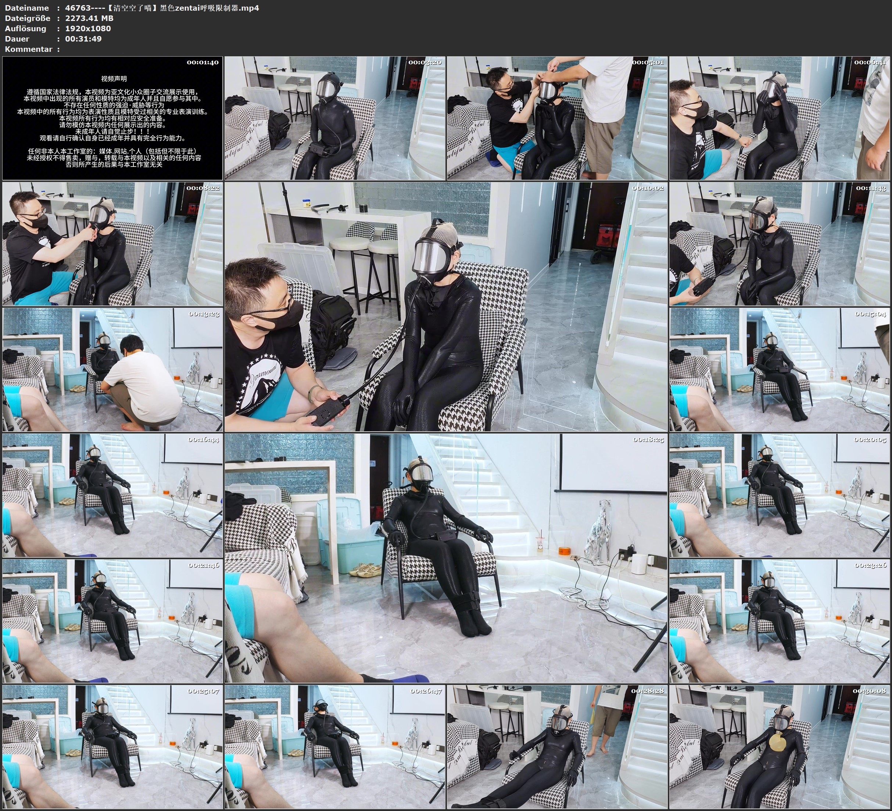The width and height of the screenshot is (892, 811).
Task: Click the thumbnail at 00:15:04
Action: coord(779,369)
